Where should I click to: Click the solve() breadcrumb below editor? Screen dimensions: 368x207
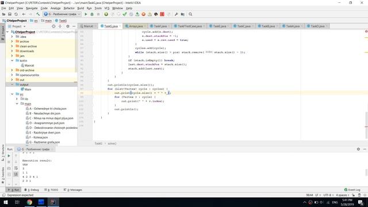[112, 143]
